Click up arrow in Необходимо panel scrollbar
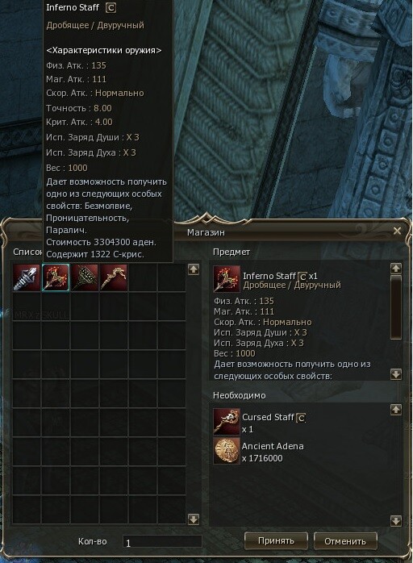This screenshot has height=563, width=413. pos(396,410)
